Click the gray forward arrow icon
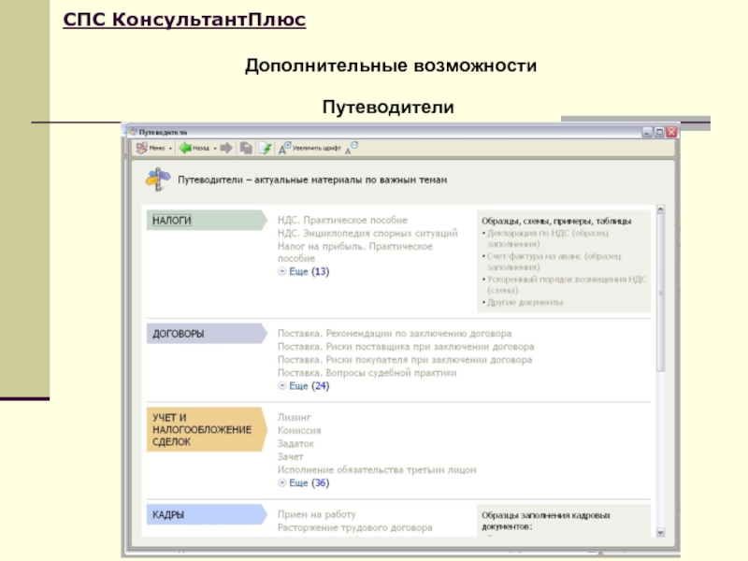The height and width of the screenshot is (561, 748). coord(226,148)
